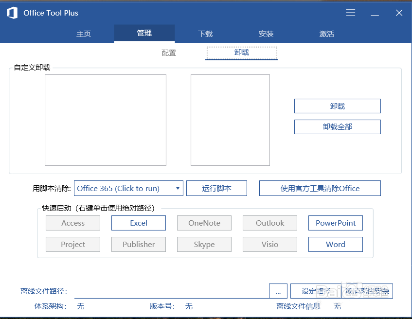Screen dimensions: 412x319
Task: Open the Office 365 (Click to run) dropdown
Action: click(x=128, y=188)
